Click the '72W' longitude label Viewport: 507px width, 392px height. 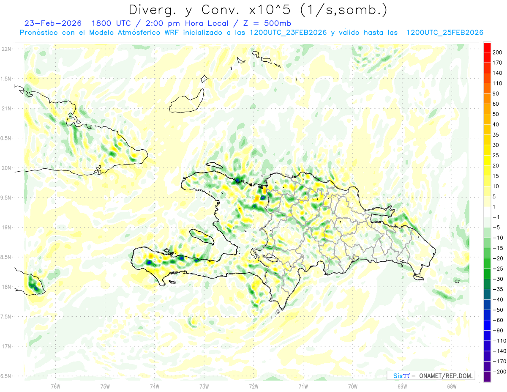point(253,386)
